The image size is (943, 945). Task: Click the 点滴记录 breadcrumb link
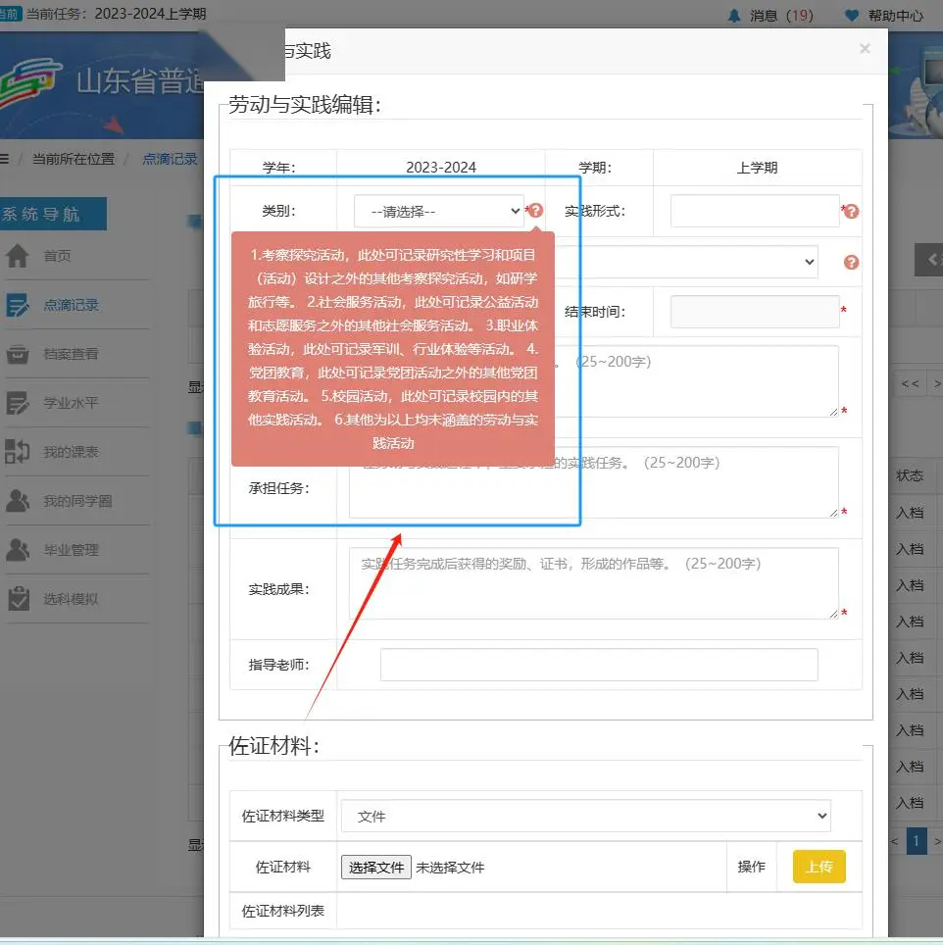point(170,159)
